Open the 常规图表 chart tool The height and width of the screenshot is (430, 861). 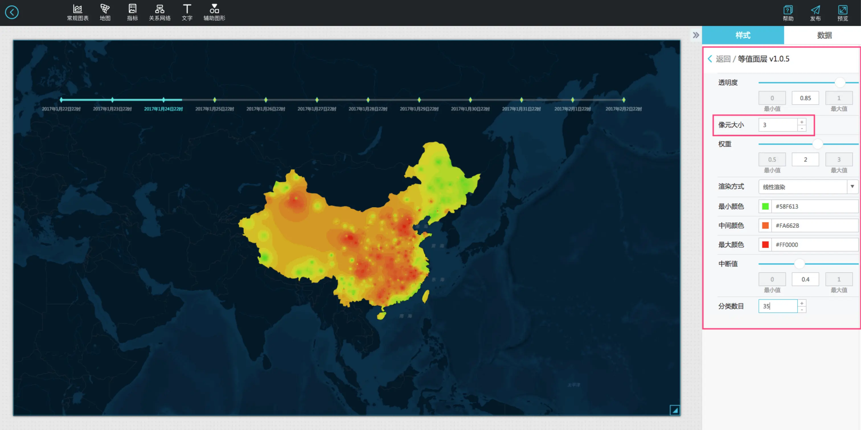[77, 12]
